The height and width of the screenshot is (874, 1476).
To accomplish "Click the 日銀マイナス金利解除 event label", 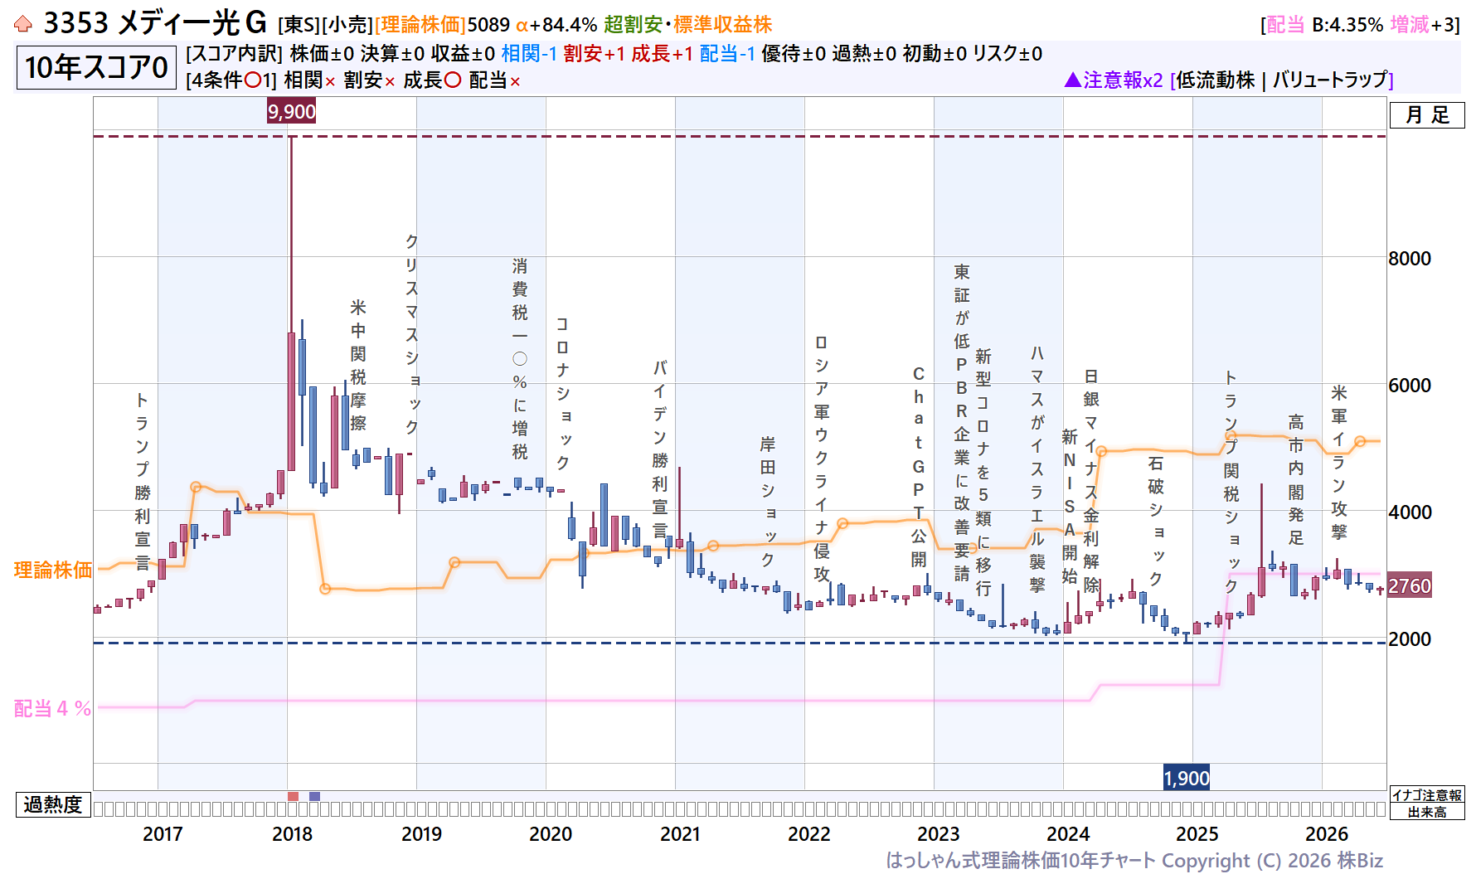I will coord(1091,481).
